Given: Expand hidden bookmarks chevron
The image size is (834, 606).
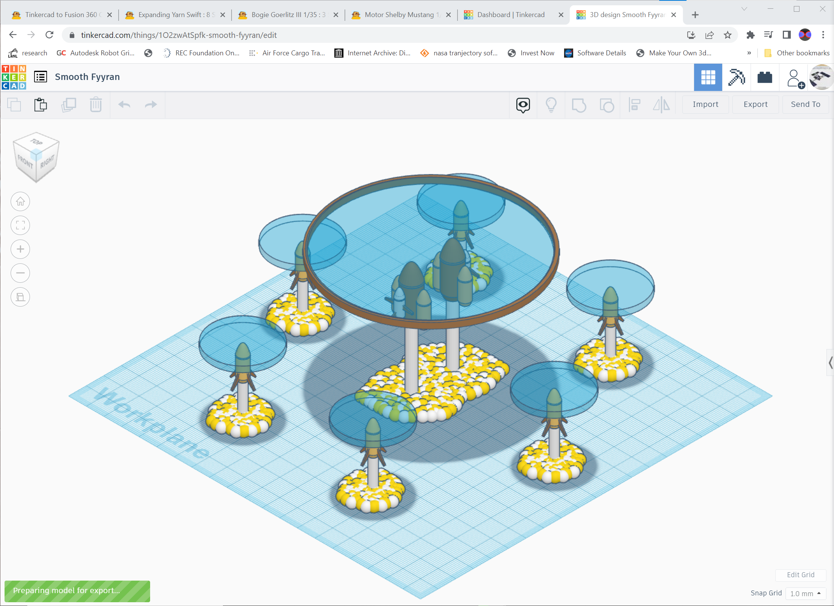Looking at the screenshot, I should pos(749,53).
